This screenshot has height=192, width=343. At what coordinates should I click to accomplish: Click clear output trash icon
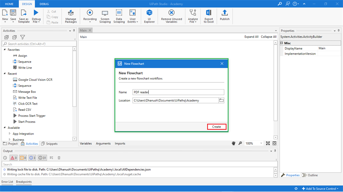click(59, 158)
